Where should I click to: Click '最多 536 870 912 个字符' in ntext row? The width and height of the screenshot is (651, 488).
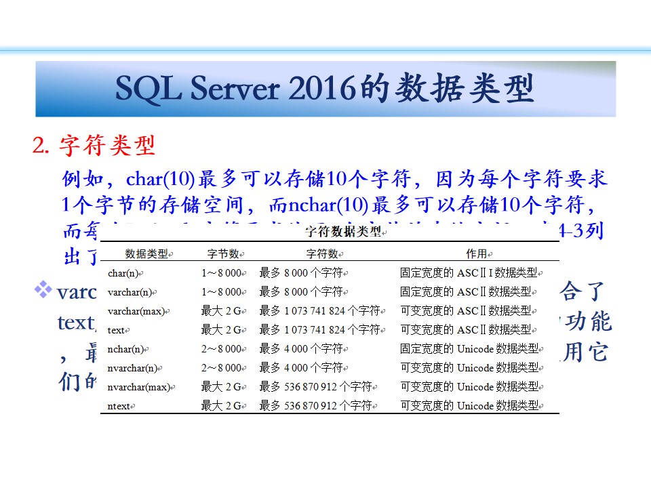click(x=316, y=406)
